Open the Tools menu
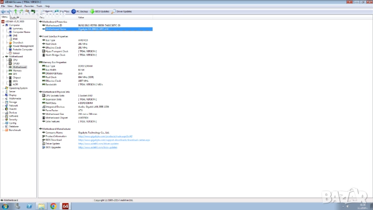Viewport: 373px width, 210px height. [x=38, y=6]
